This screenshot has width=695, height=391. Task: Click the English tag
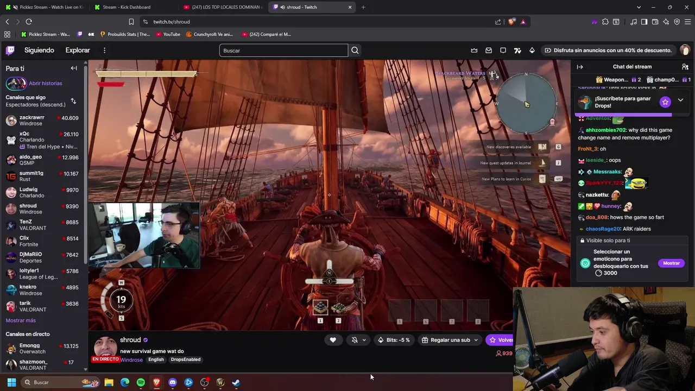[156, 360]
